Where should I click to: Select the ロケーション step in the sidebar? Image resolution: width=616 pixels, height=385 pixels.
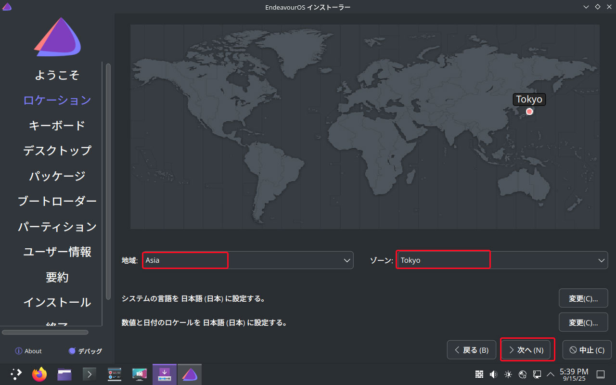click(57, 100)
